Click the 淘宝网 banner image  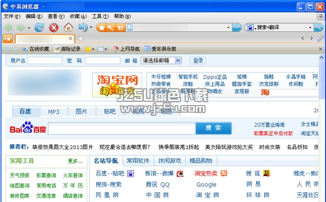[x=117, y=84]
